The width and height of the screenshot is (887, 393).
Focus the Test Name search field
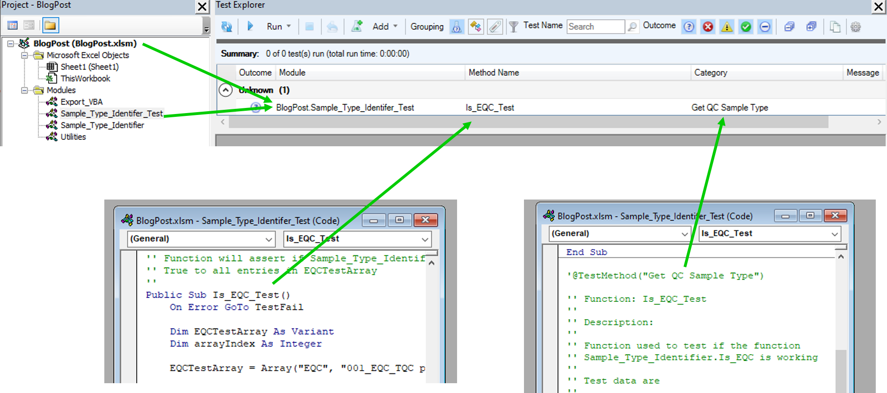click(x=596, y=27)
